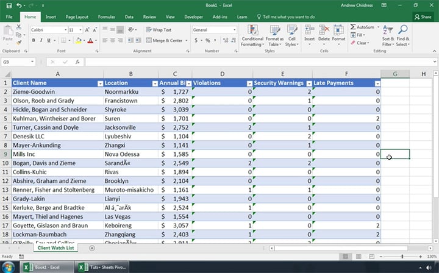Viewport: 439px width, 273px height.
Task: Click the Delete cells icon
Action: coord(324,30)
